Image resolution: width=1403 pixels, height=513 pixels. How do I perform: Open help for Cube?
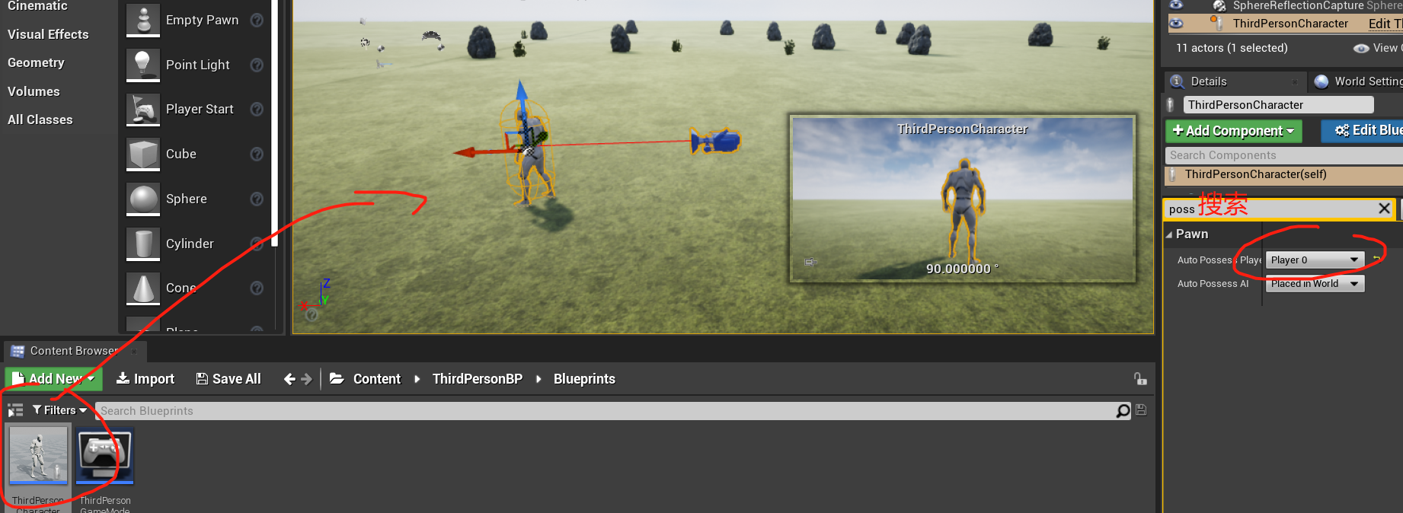coord(257,155)
